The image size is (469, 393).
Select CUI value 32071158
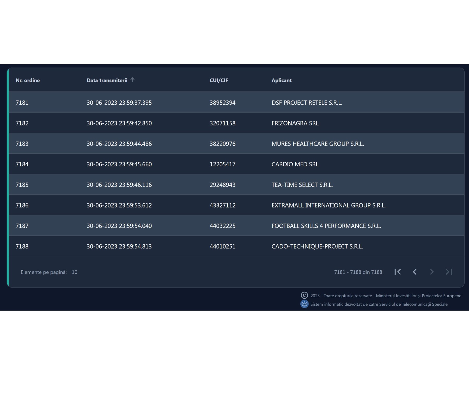click(x=222, y=123)
